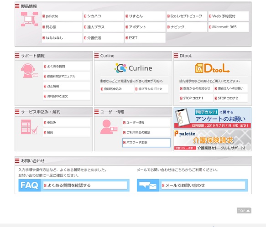The width and height of the screenshot is (266, 227).
Task: Click よくある質問を確認する button
Action: 85,186
